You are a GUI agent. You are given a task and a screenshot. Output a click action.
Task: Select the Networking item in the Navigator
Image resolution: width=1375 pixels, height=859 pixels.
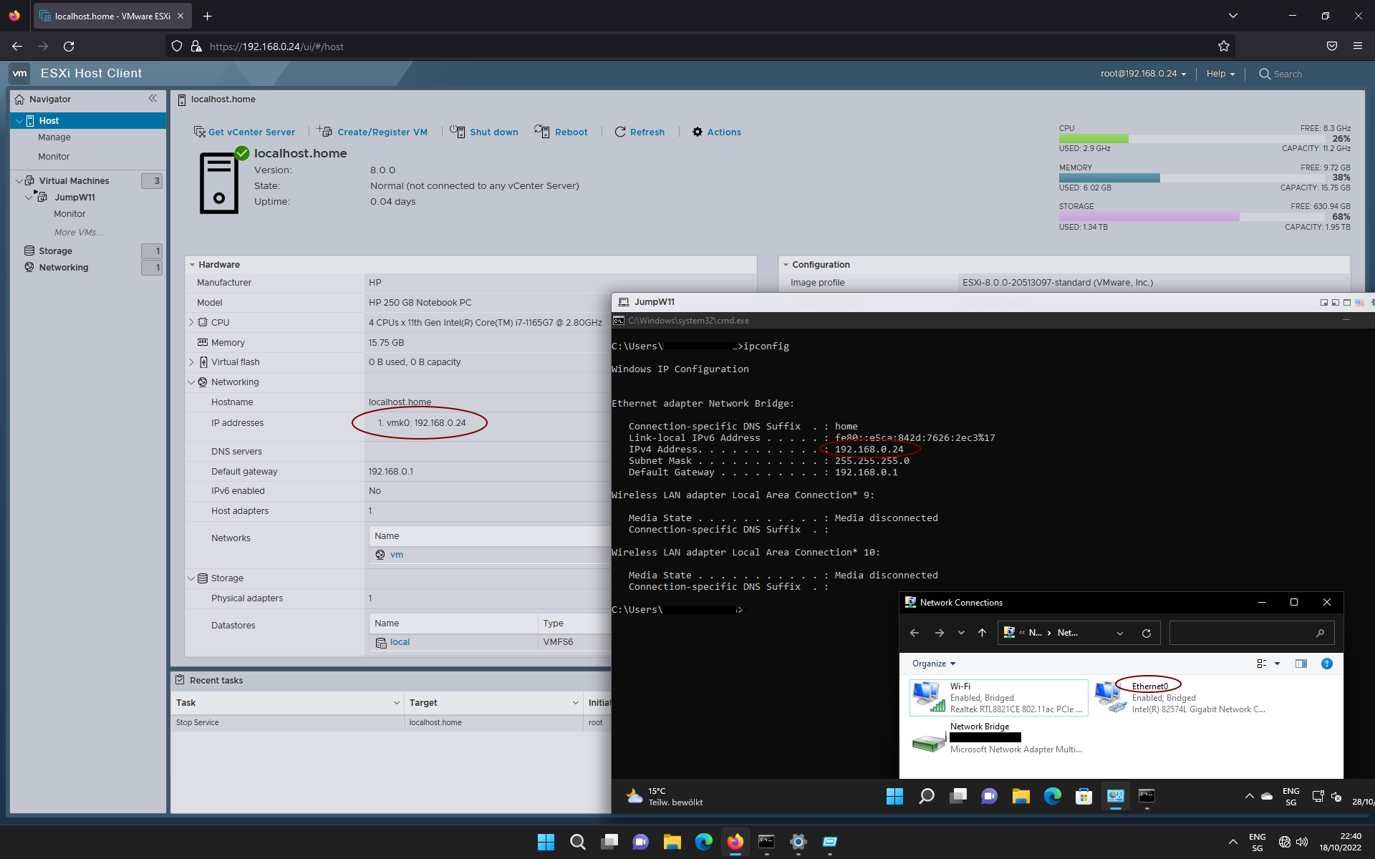tap(64, 267)
